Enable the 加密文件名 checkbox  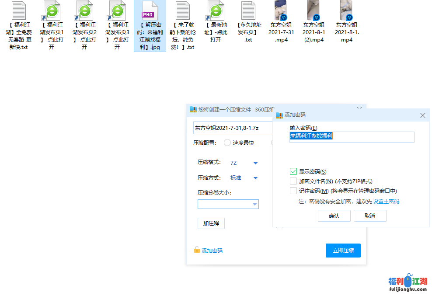pyautogui.click(x=293, y=181)
